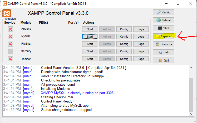Open Config with the wrench icon
Viewport: 197px width, 123px height.
pyautogui.click(x=164, y=12)
